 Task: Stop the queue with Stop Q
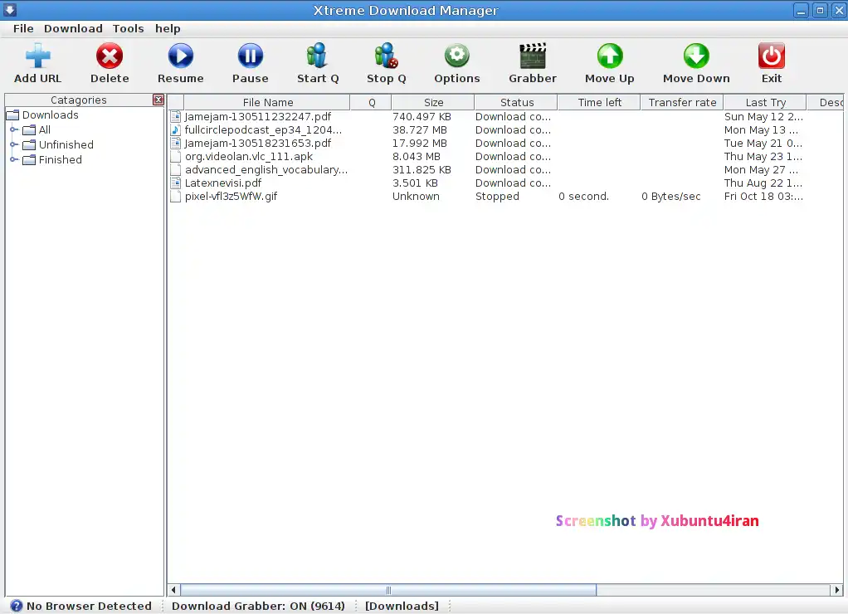(x=386, y=56)
